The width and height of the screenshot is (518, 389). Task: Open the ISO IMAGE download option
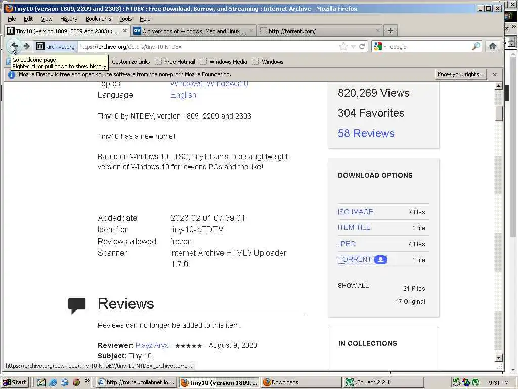[x=356, y=212]
